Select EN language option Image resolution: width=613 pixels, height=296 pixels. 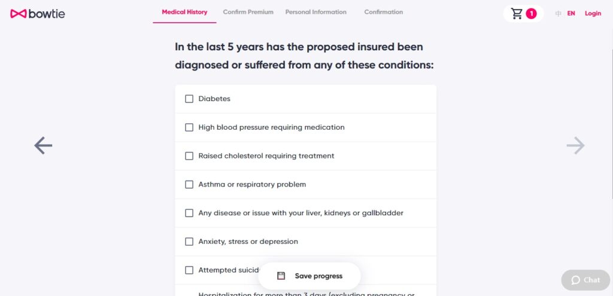(x=571, y=13)
